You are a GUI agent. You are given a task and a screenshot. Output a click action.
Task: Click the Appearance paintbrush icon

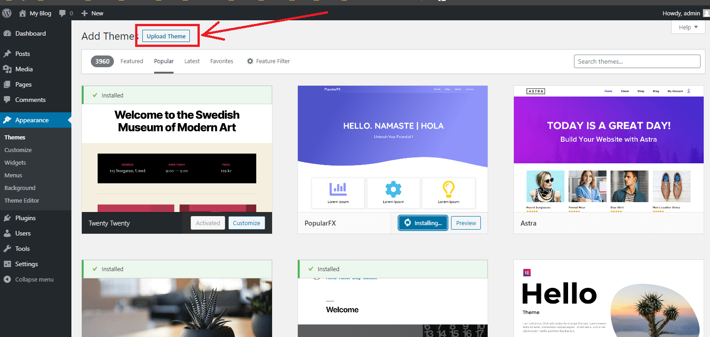pos(7,120)
